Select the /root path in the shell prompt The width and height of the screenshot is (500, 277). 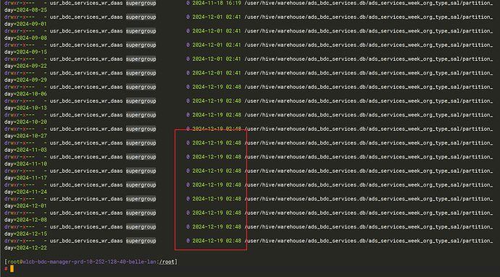(167, 262)
